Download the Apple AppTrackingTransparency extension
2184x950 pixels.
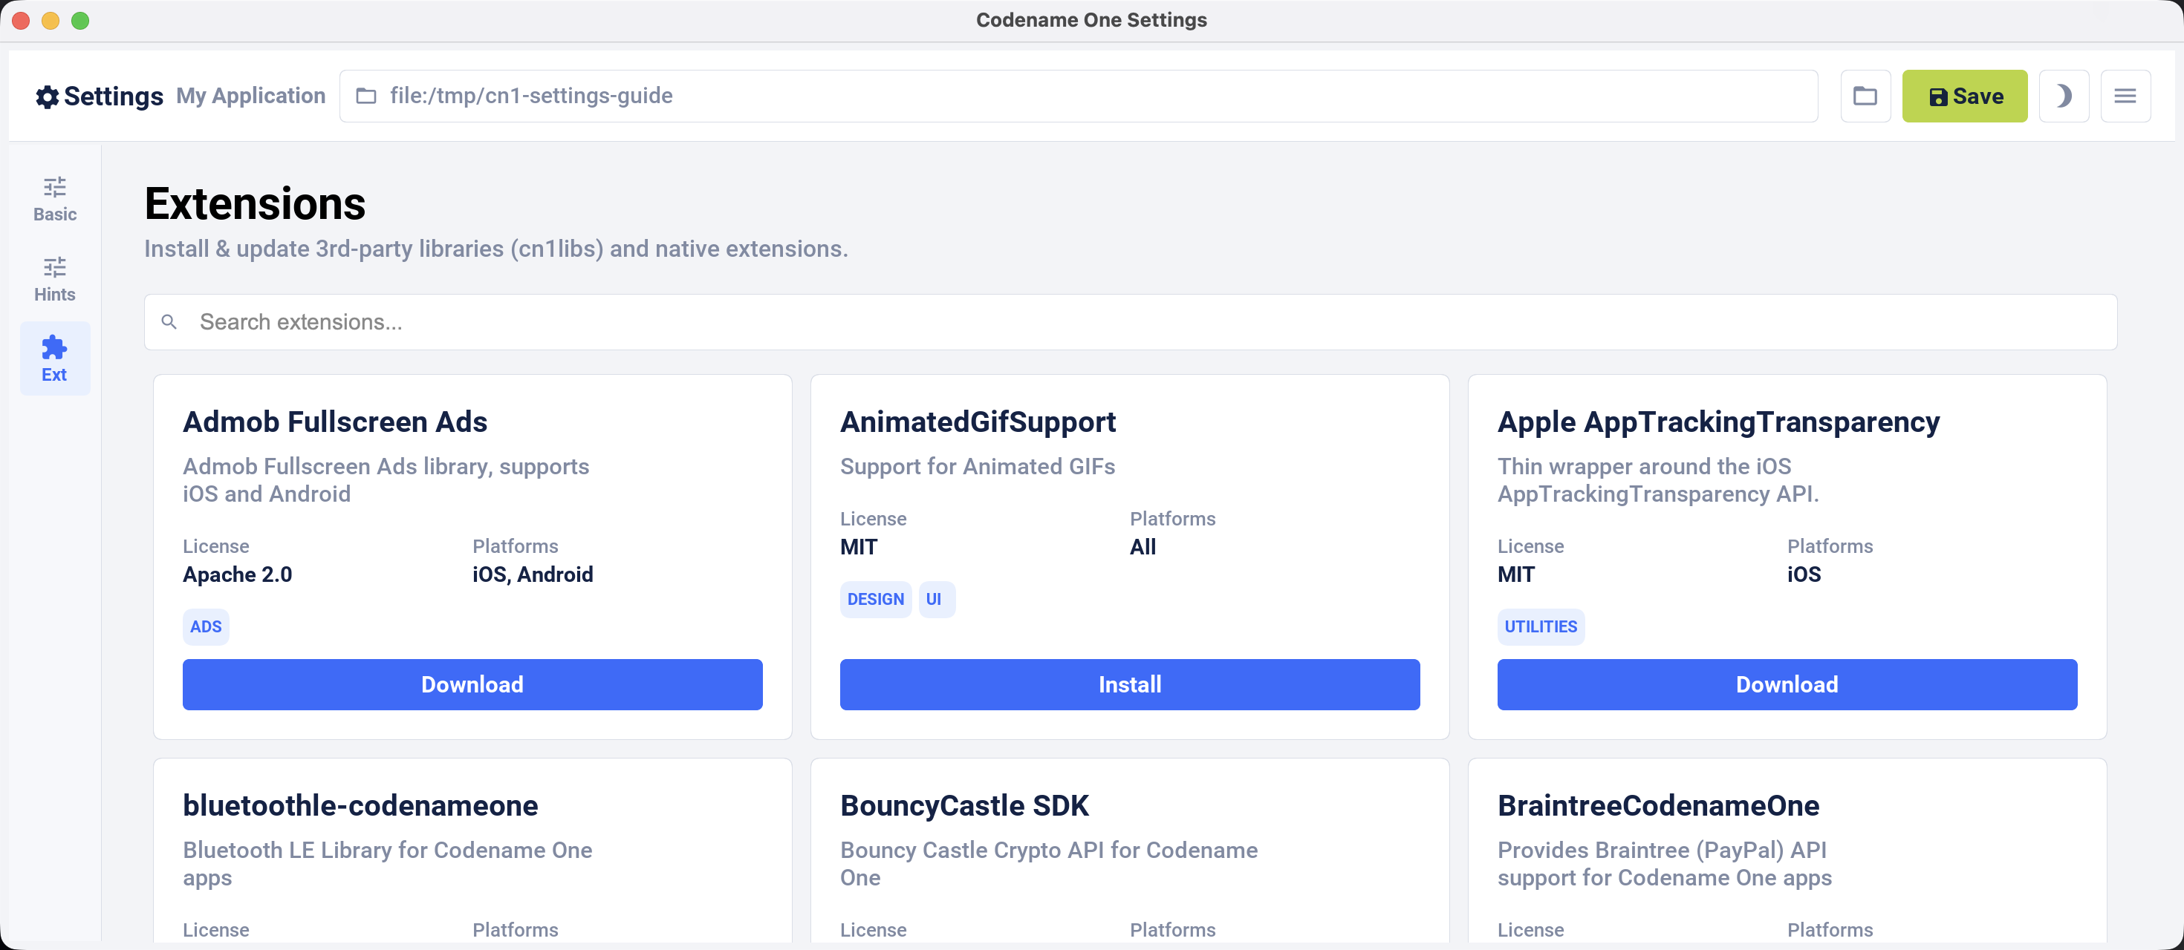(1787, 684)
